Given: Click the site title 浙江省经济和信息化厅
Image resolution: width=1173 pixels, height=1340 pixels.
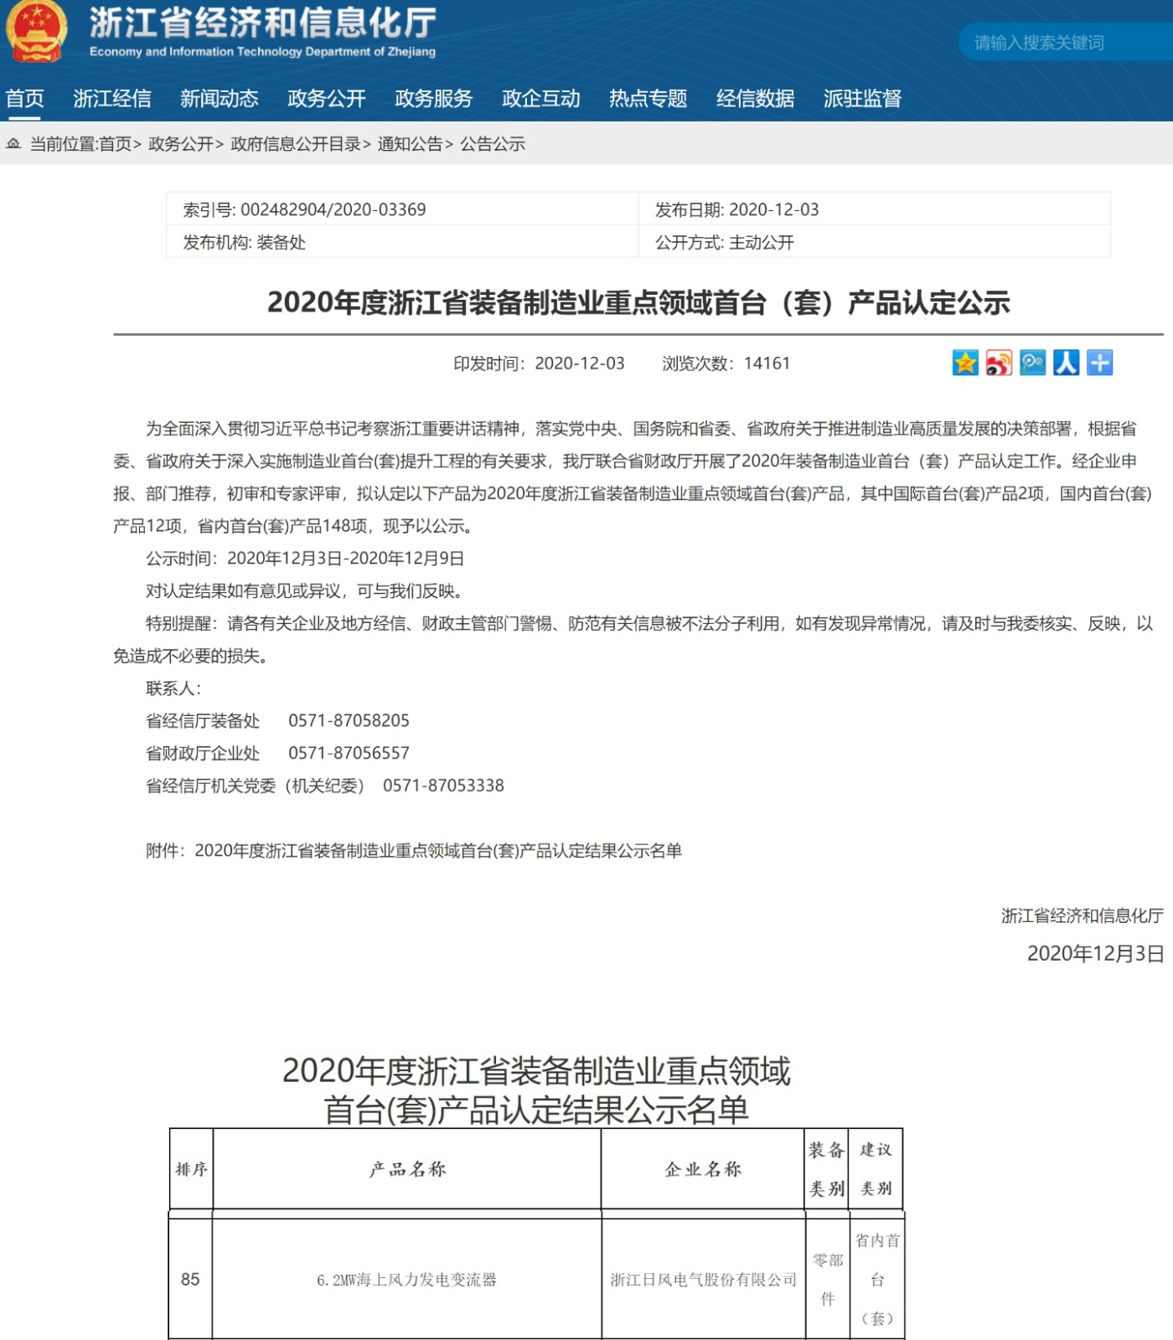Looking at the screenshot, I should (263, 23).
